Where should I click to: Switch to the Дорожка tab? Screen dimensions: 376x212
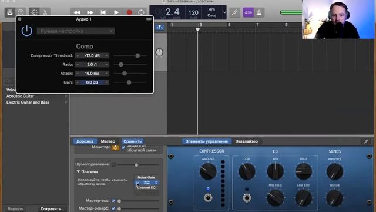[85, 141]
